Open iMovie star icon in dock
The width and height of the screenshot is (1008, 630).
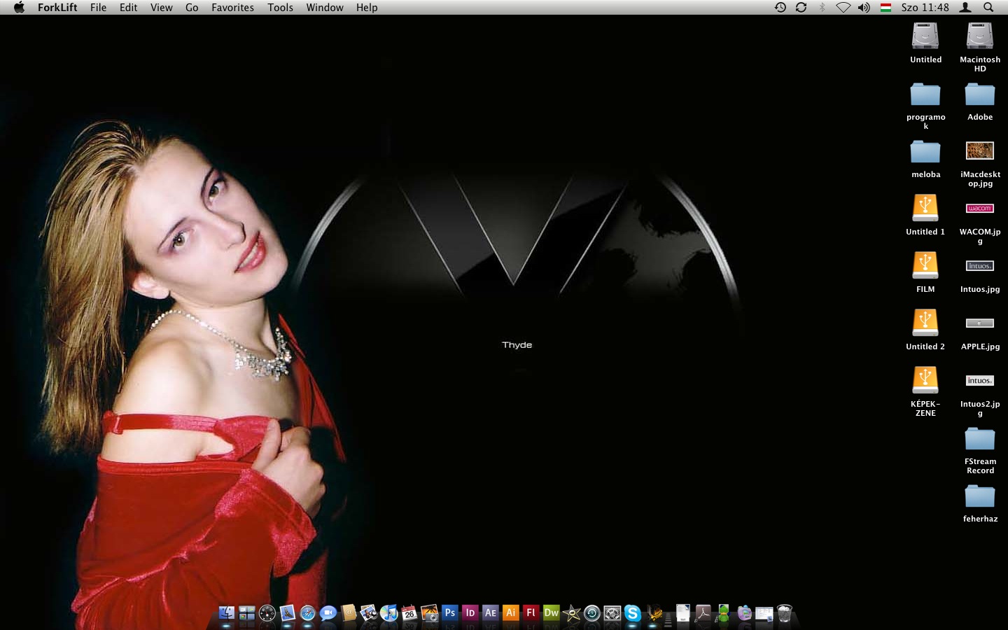pos(572,613)
